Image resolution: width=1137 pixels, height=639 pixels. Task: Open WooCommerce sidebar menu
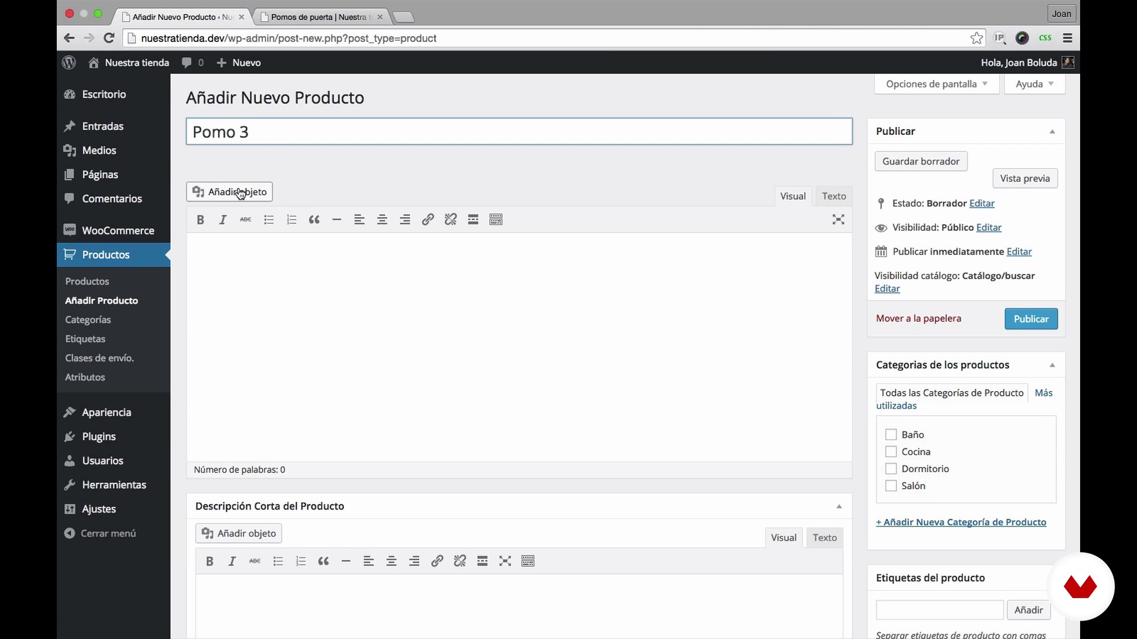click(114, 230)
